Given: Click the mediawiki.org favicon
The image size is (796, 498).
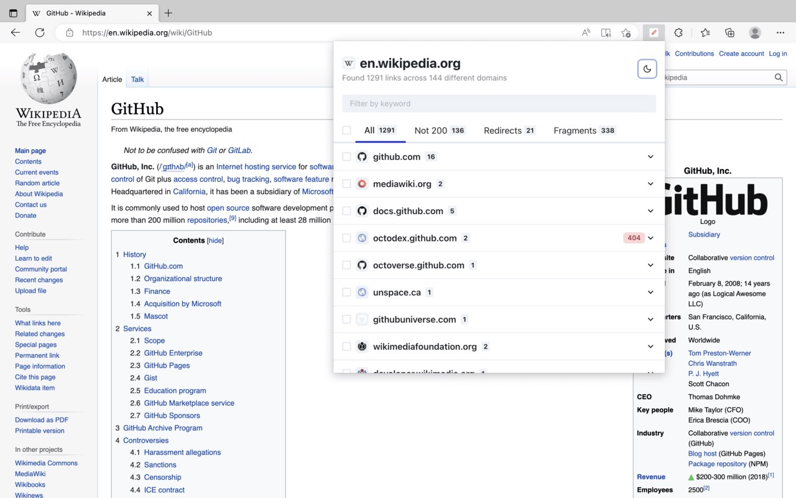Looking at the screenshot, I should (x=362, y=184).
